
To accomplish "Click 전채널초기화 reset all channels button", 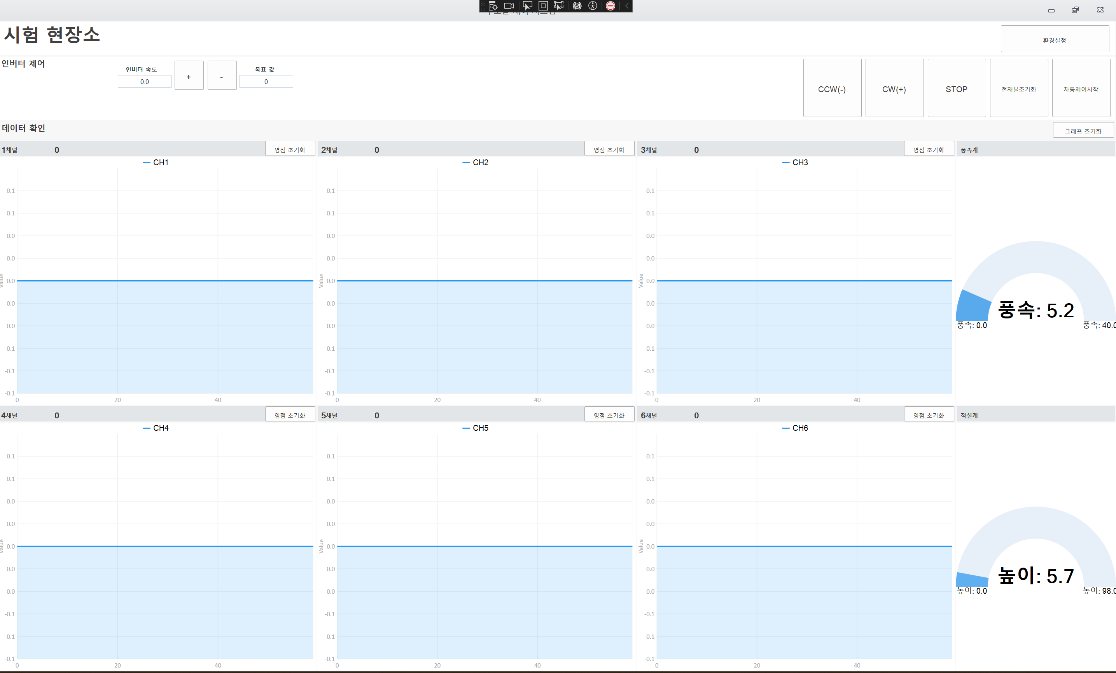I will click(x=1019, y=88).
